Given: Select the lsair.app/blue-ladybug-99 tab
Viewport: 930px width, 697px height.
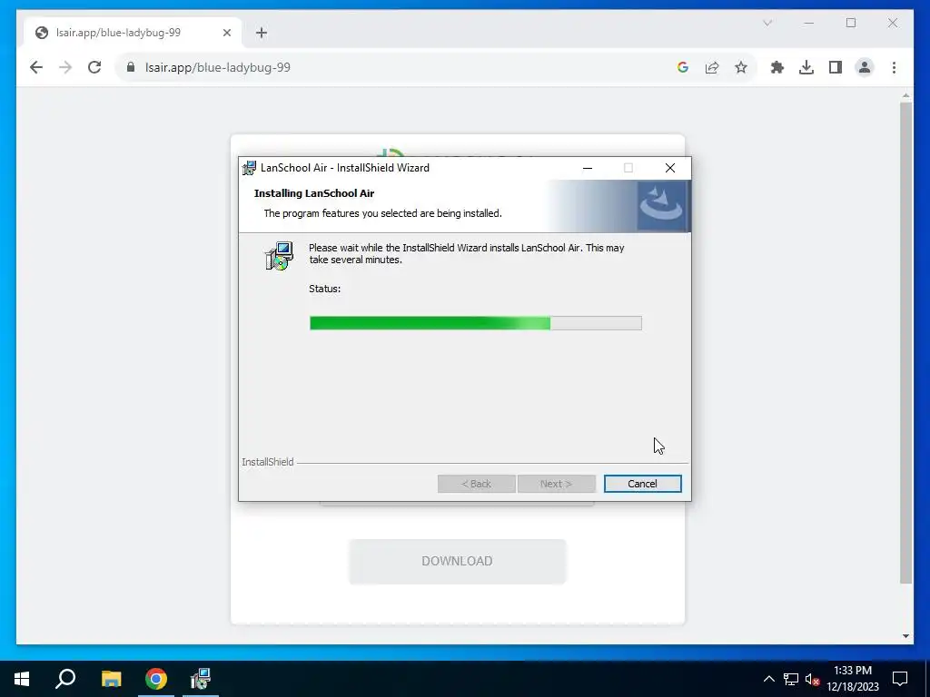Looking at the screenshot, I should pos(133,33).
